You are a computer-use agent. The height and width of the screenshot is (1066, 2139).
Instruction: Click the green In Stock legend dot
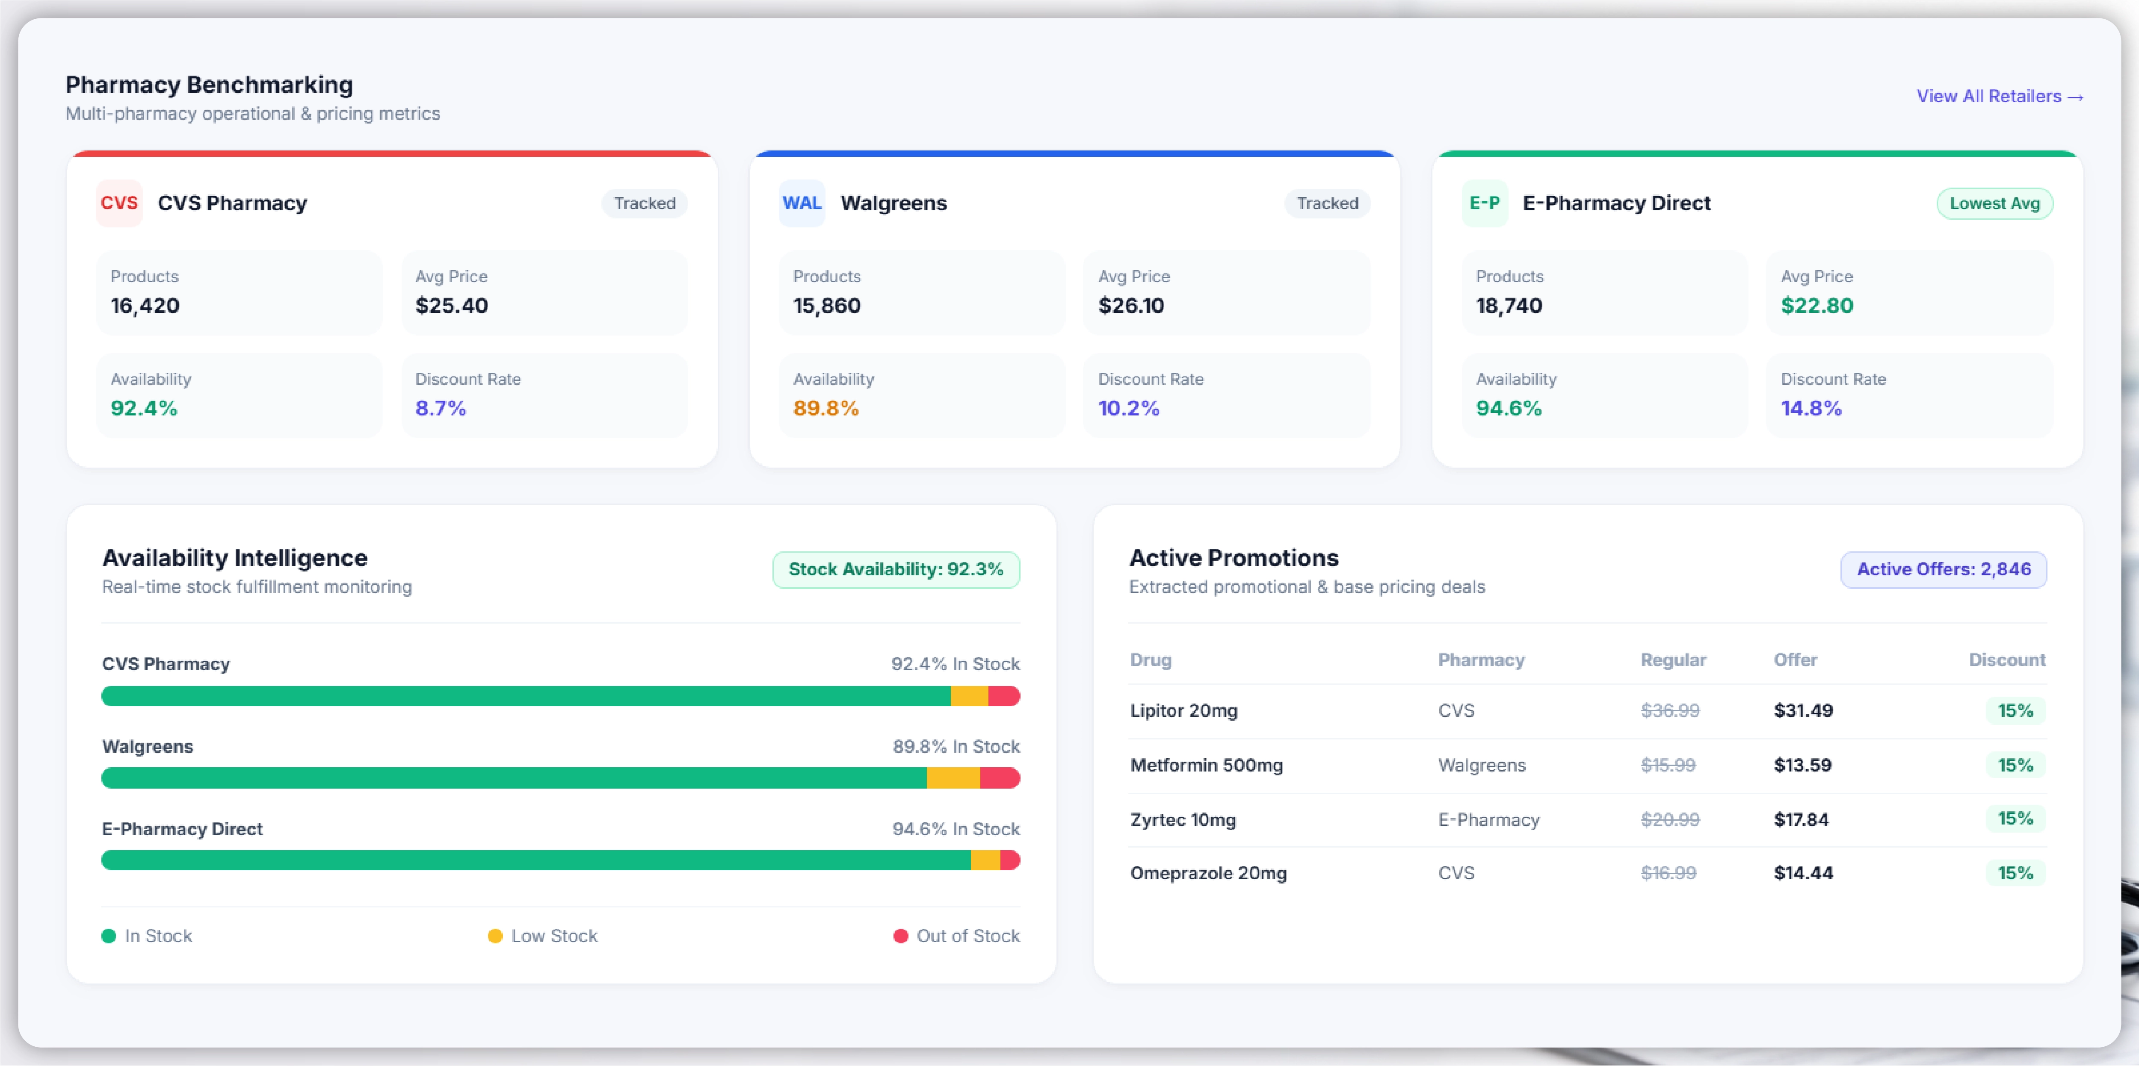[x=109, y=936]
